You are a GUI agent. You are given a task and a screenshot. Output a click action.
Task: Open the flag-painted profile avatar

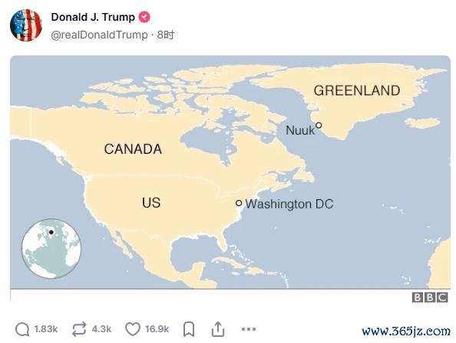[x=26, y=25]
